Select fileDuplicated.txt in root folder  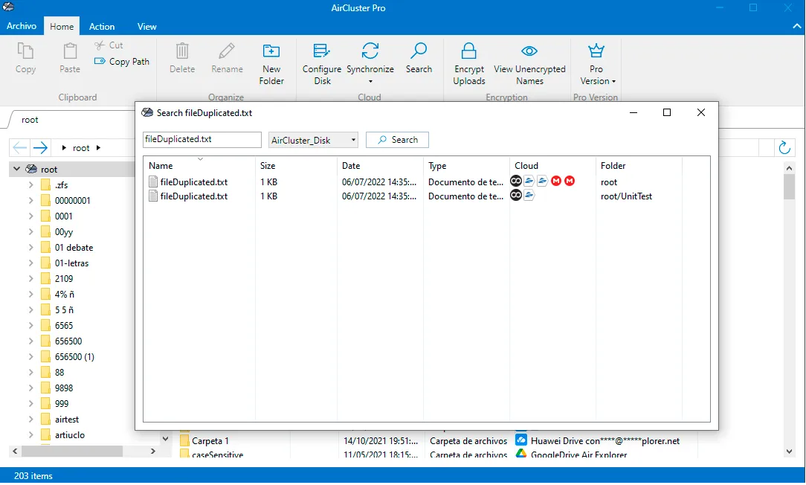(x=194, y=182)
